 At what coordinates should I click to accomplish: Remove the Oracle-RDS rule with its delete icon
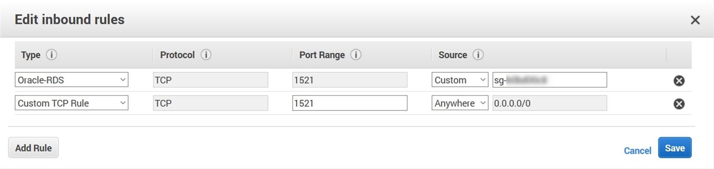(x=679, y=81)
